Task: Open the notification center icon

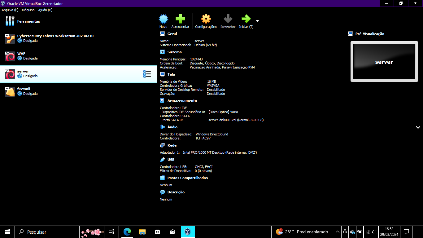Action: click(x=406, y=232)
